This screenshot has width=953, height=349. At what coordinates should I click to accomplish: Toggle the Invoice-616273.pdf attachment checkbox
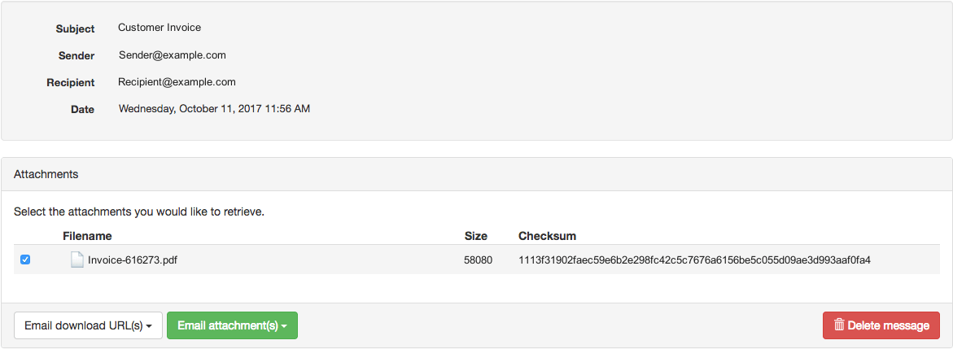click(25, 260)
